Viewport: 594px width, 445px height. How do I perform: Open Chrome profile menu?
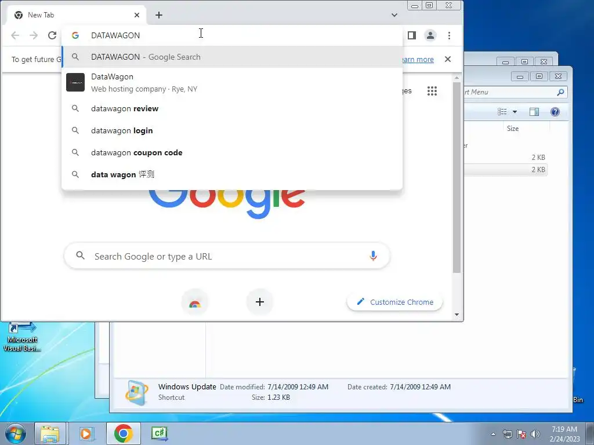[x=430, y=35]
